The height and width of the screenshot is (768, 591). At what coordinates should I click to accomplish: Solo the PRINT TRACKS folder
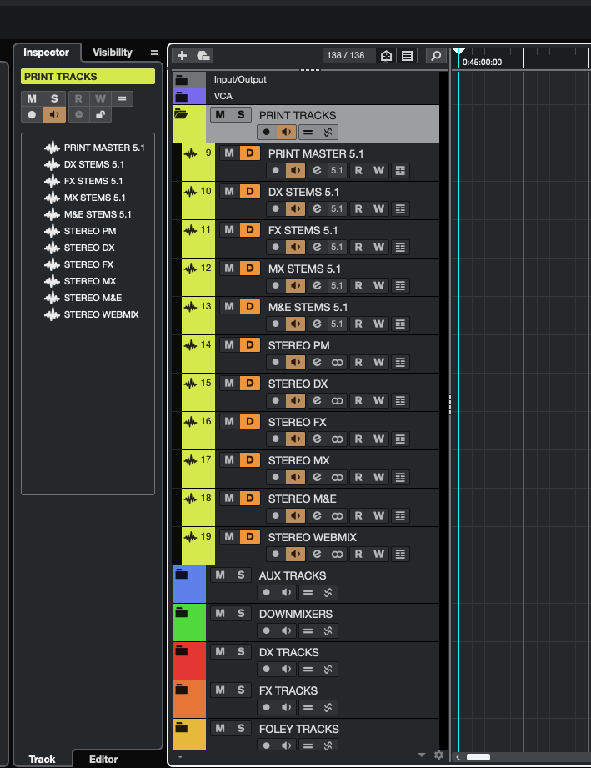point(241,114)
